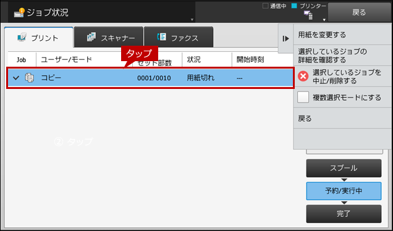
Task: Click the fax tab phone icon
Action: 161,37
